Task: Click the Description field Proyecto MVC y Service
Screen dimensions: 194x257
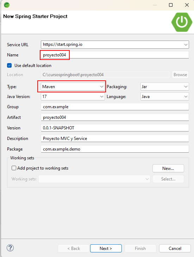Action: [x=115, y=139]
